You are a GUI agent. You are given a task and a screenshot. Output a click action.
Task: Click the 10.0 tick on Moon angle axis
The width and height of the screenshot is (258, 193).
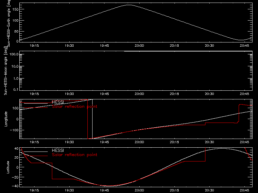click(x=15, y=66)
